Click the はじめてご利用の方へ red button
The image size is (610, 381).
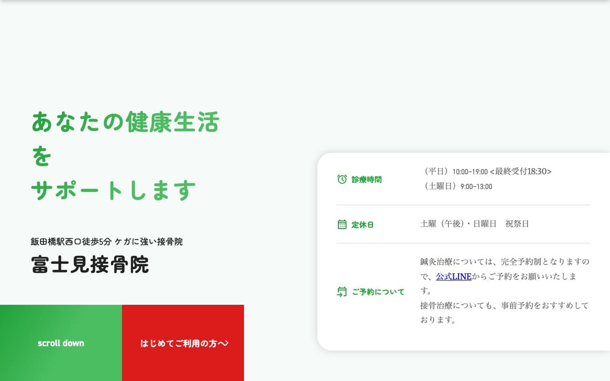183,342
